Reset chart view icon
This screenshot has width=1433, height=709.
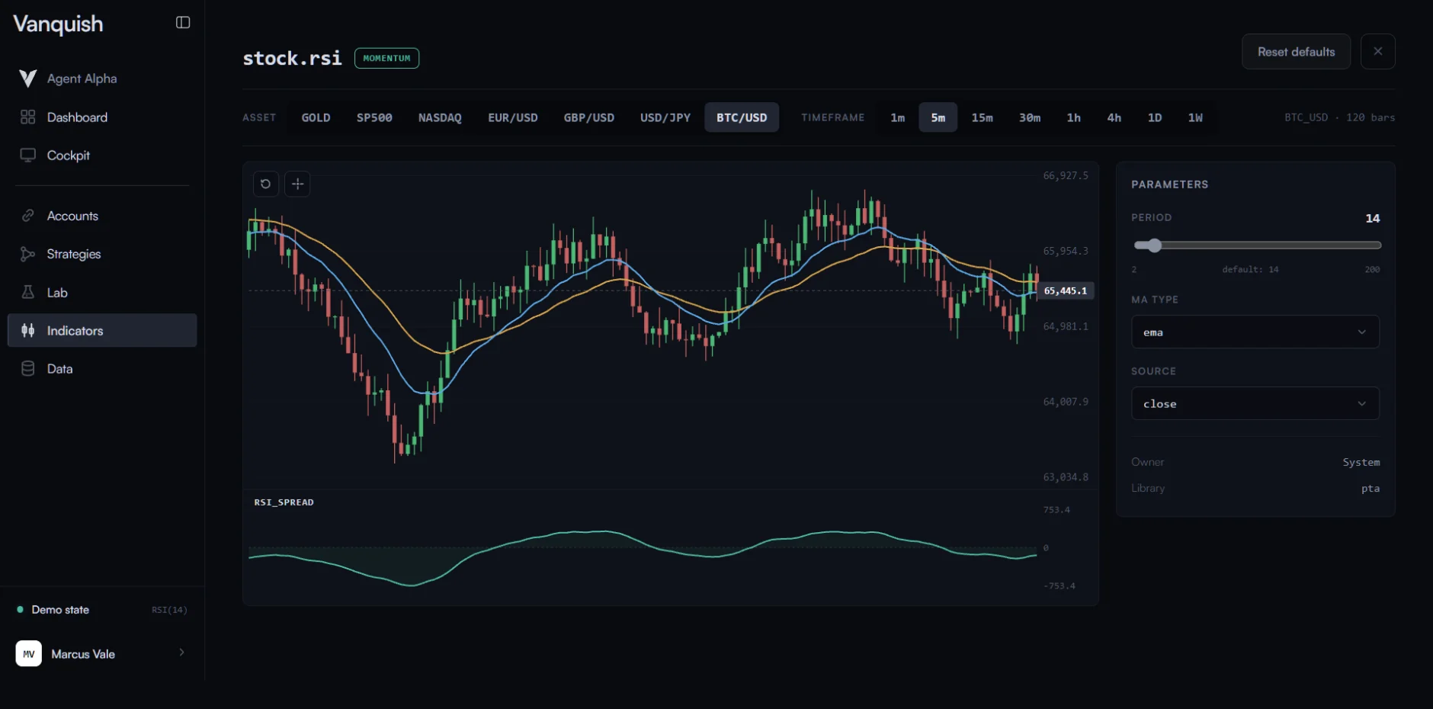[x=265, y=184]
